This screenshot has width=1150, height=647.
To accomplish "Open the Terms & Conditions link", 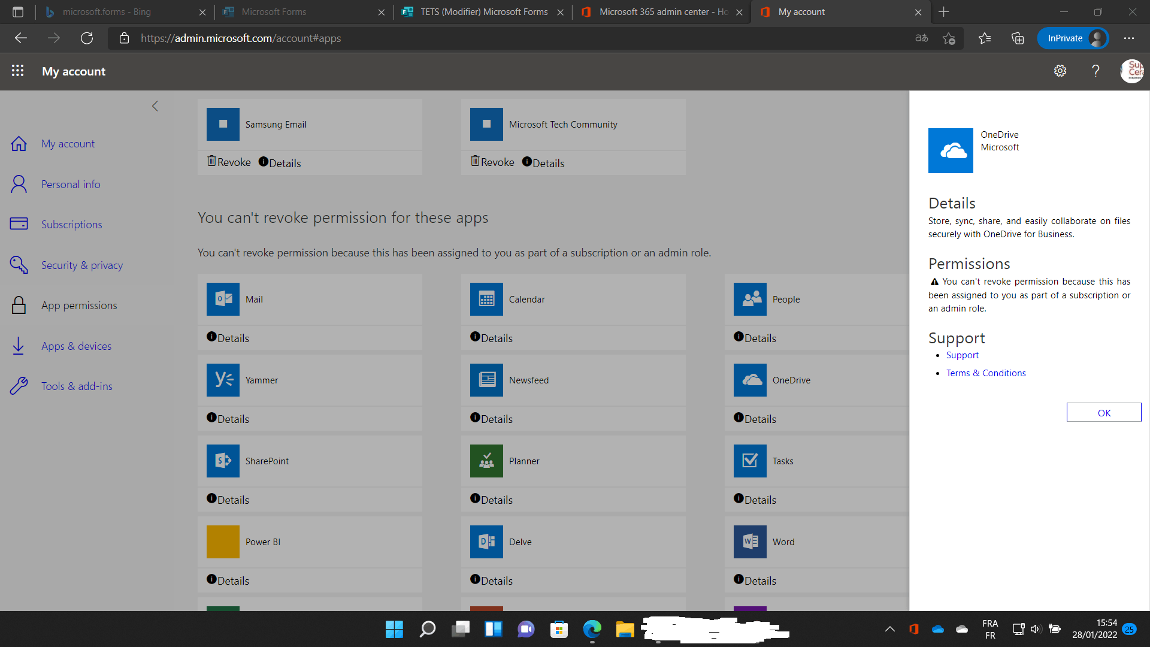I will [985, 373].
